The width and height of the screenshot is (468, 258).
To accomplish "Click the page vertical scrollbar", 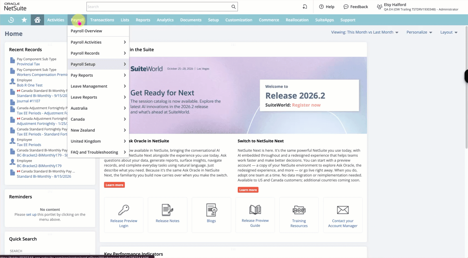I will 466,88.
